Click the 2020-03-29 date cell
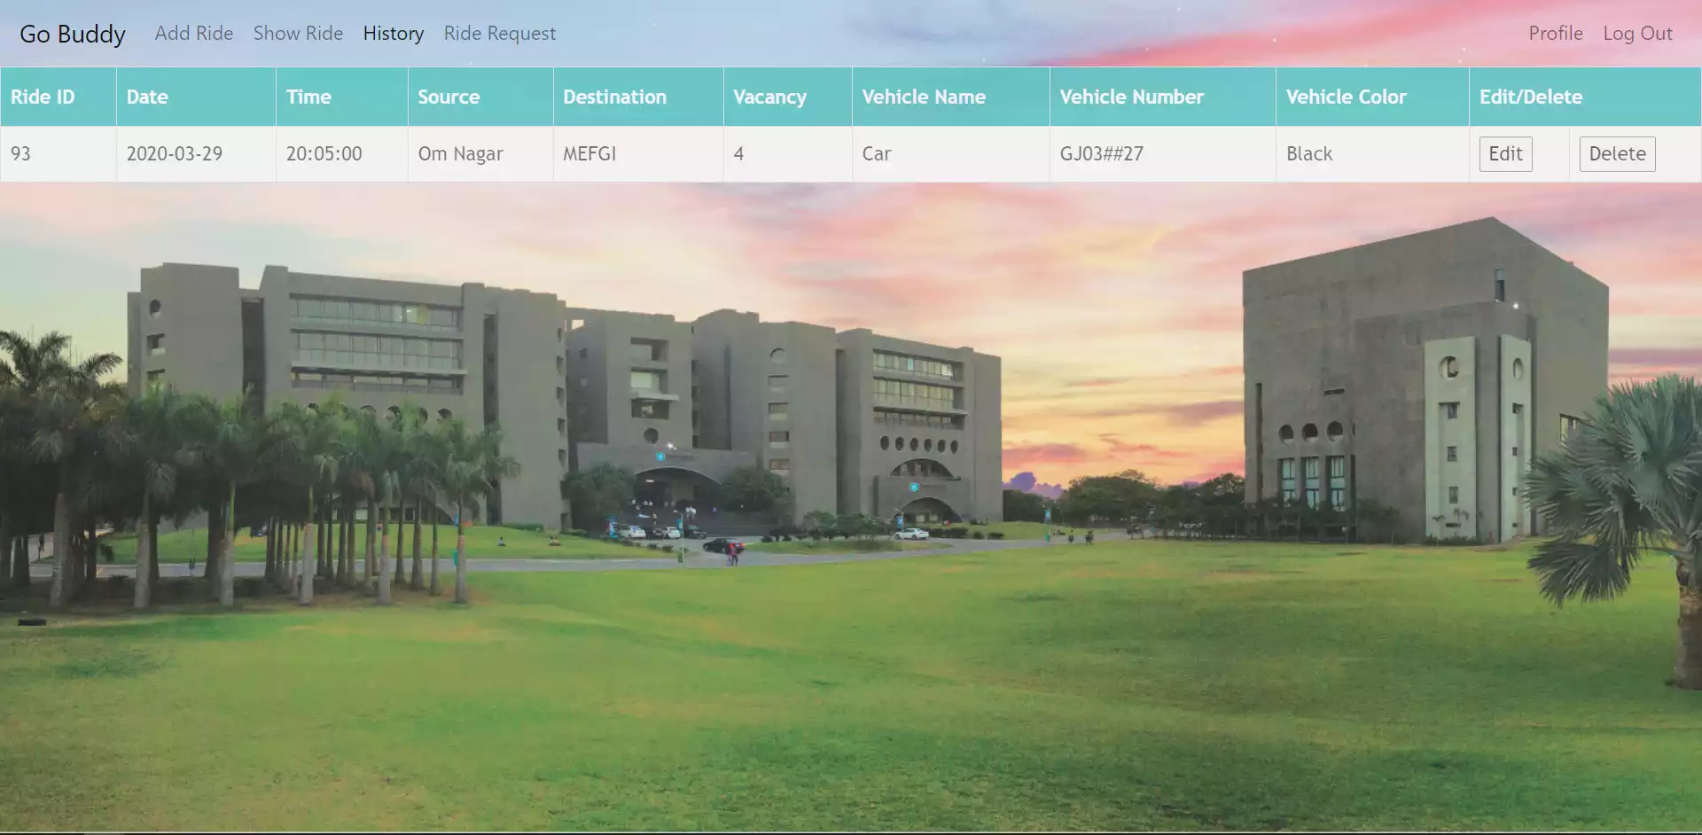Screen dimensions: 1702x835 (174, 154)
